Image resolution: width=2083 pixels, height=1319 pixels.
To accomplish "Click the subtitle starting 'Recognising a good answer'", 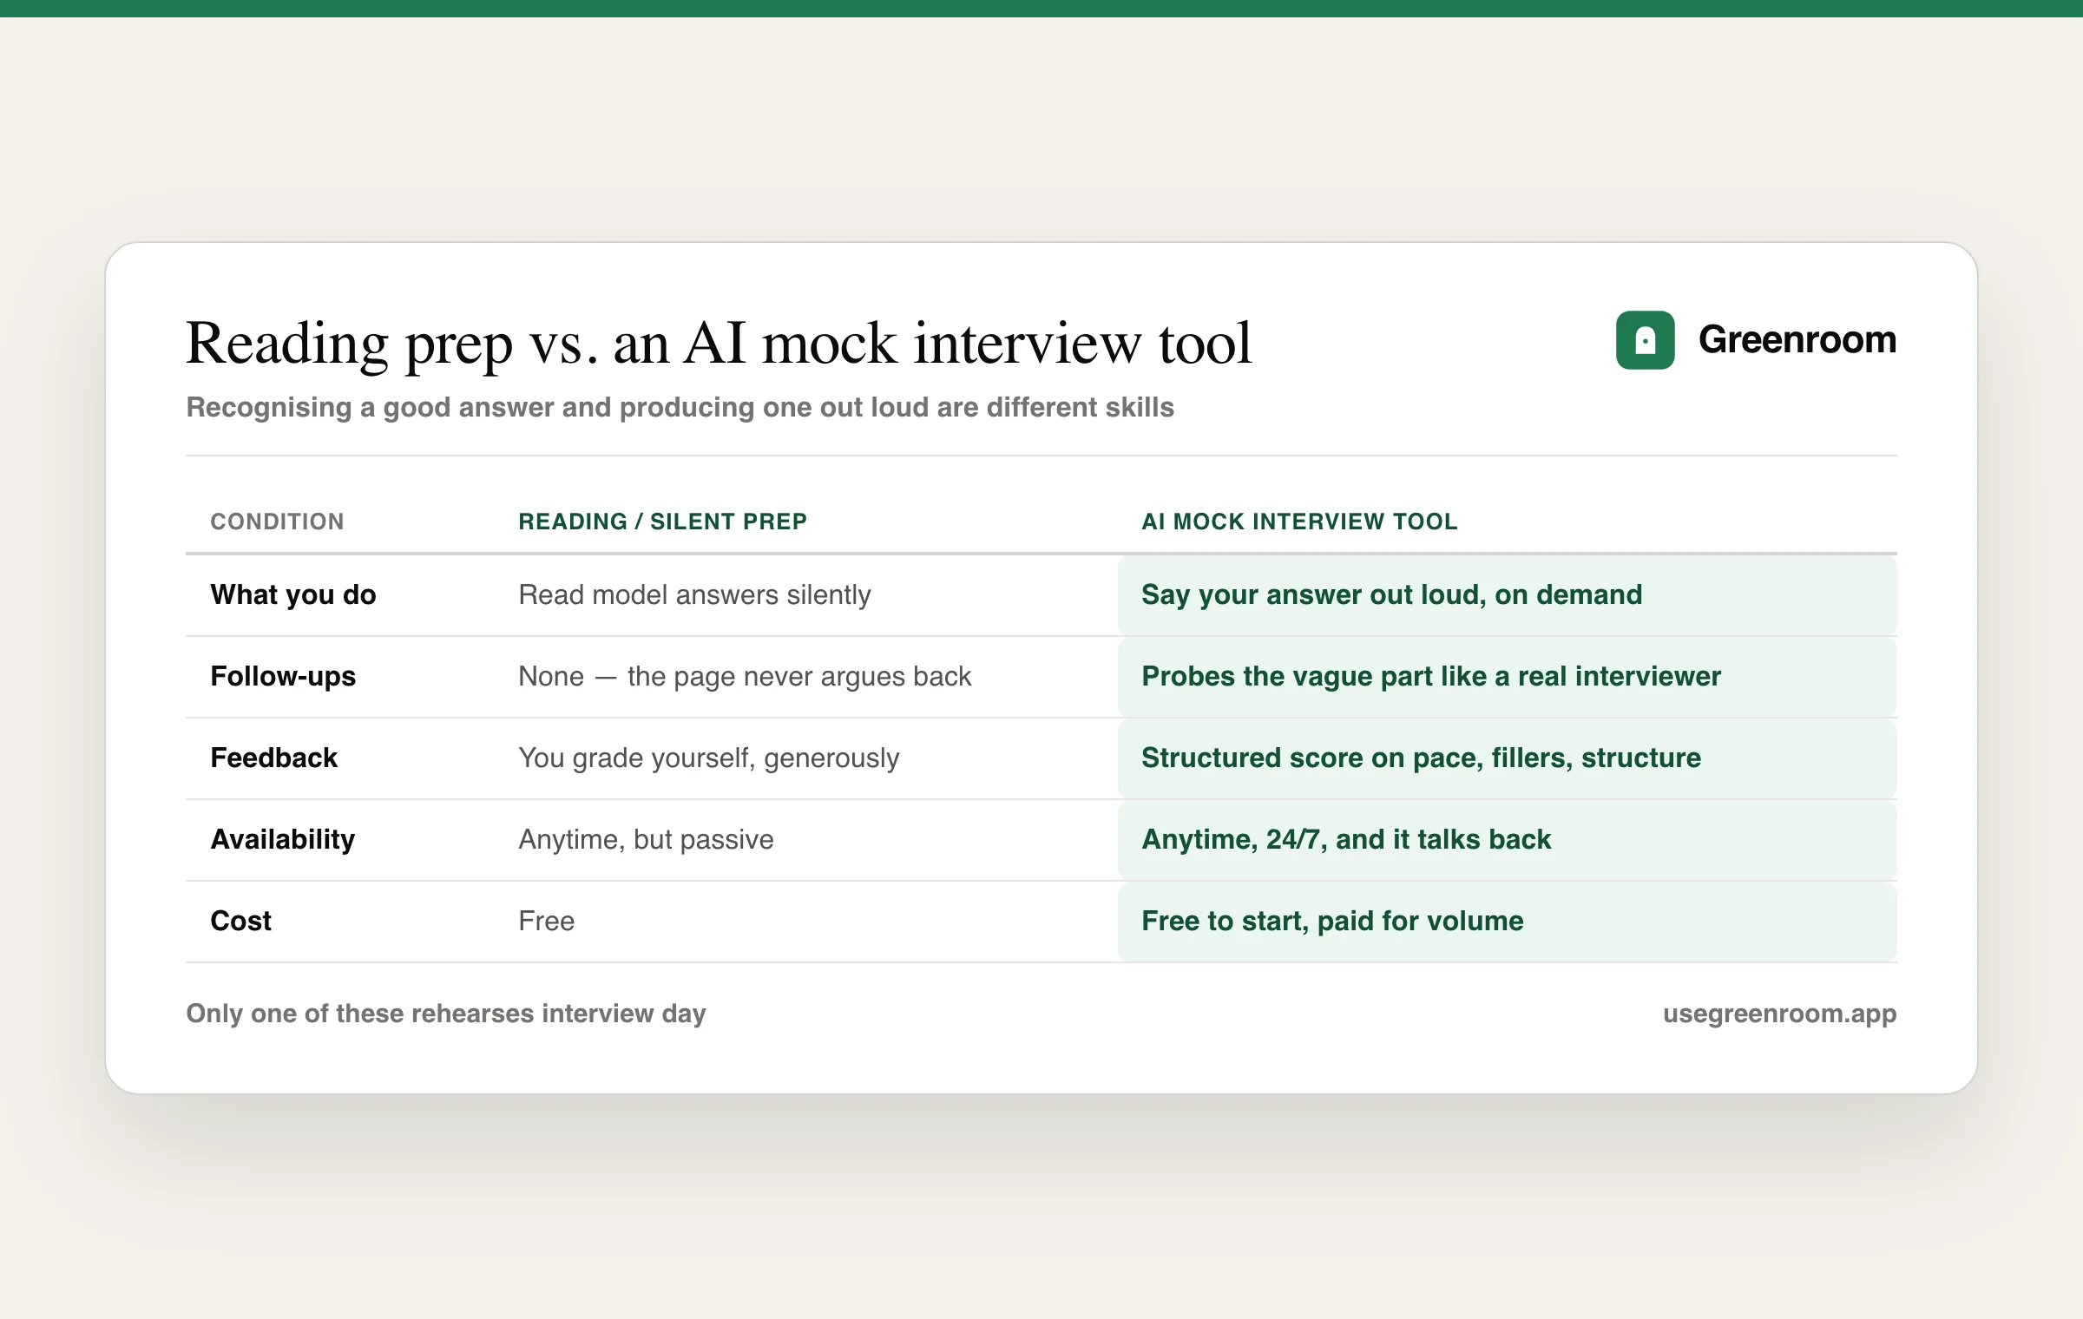I will [x=680, y=407].
